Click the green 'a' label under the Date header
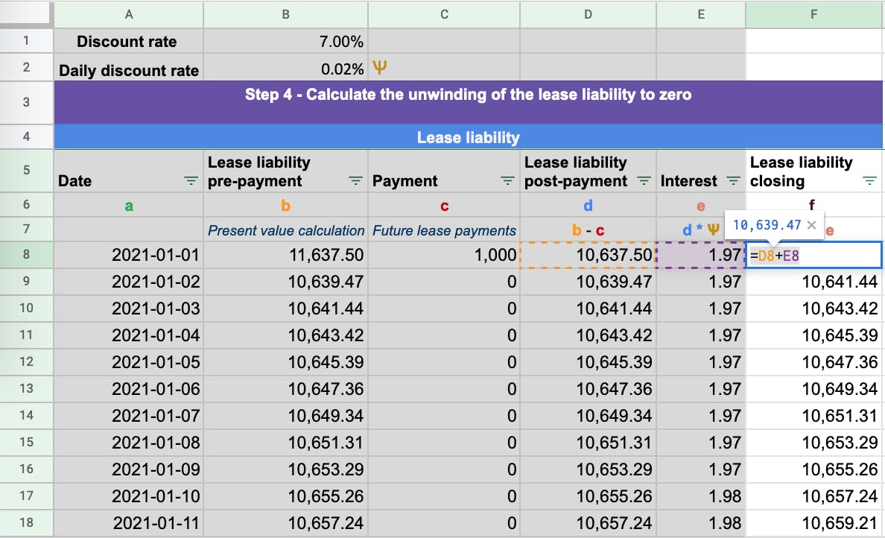Viewport: 885px width, 538px height. 128,205
